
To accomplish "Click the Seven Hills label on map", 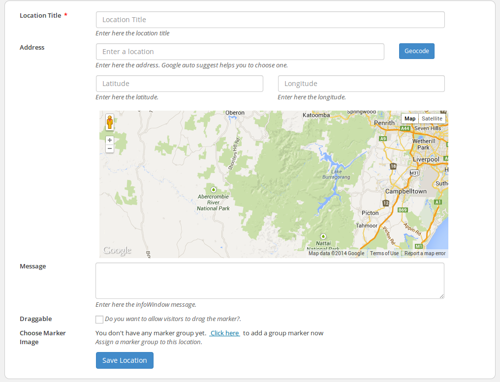I will click(x=428, y=128).
